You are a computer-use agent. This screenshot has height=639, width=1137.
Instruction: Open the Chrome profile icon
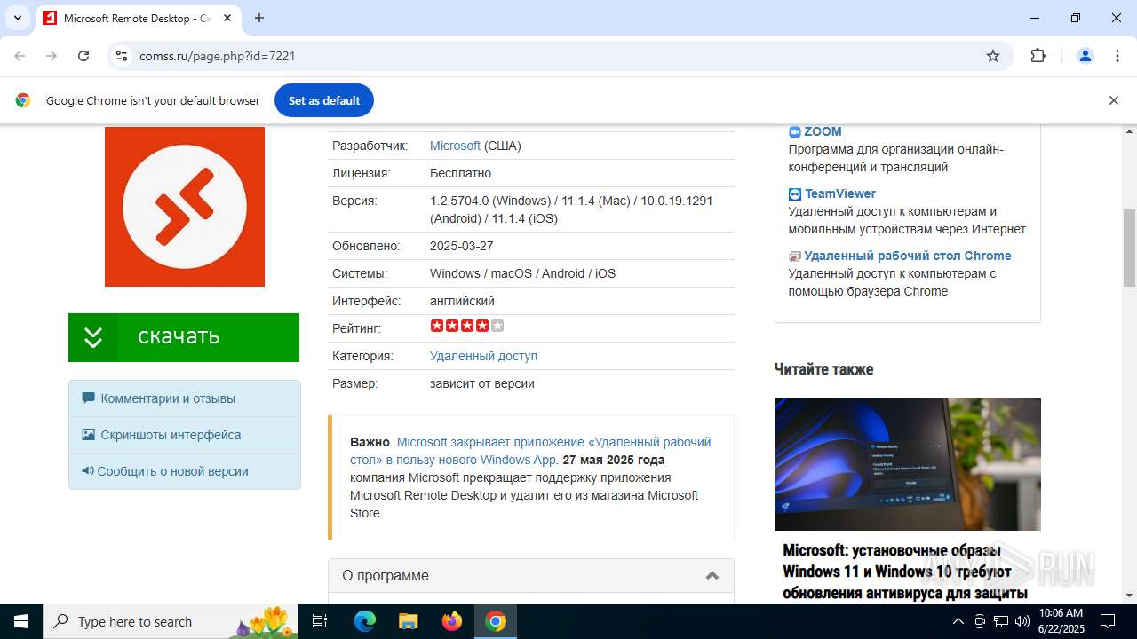1085,56
